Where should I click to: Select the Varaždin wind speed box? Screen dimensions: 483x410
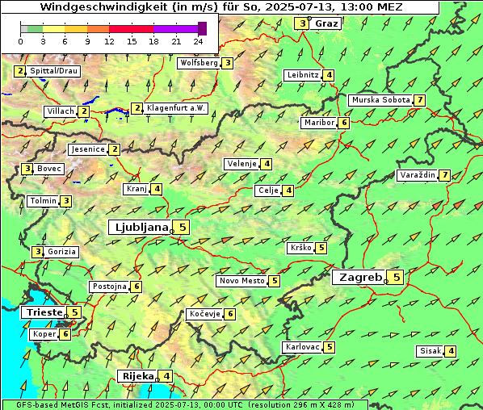click(x=444, y=175)
